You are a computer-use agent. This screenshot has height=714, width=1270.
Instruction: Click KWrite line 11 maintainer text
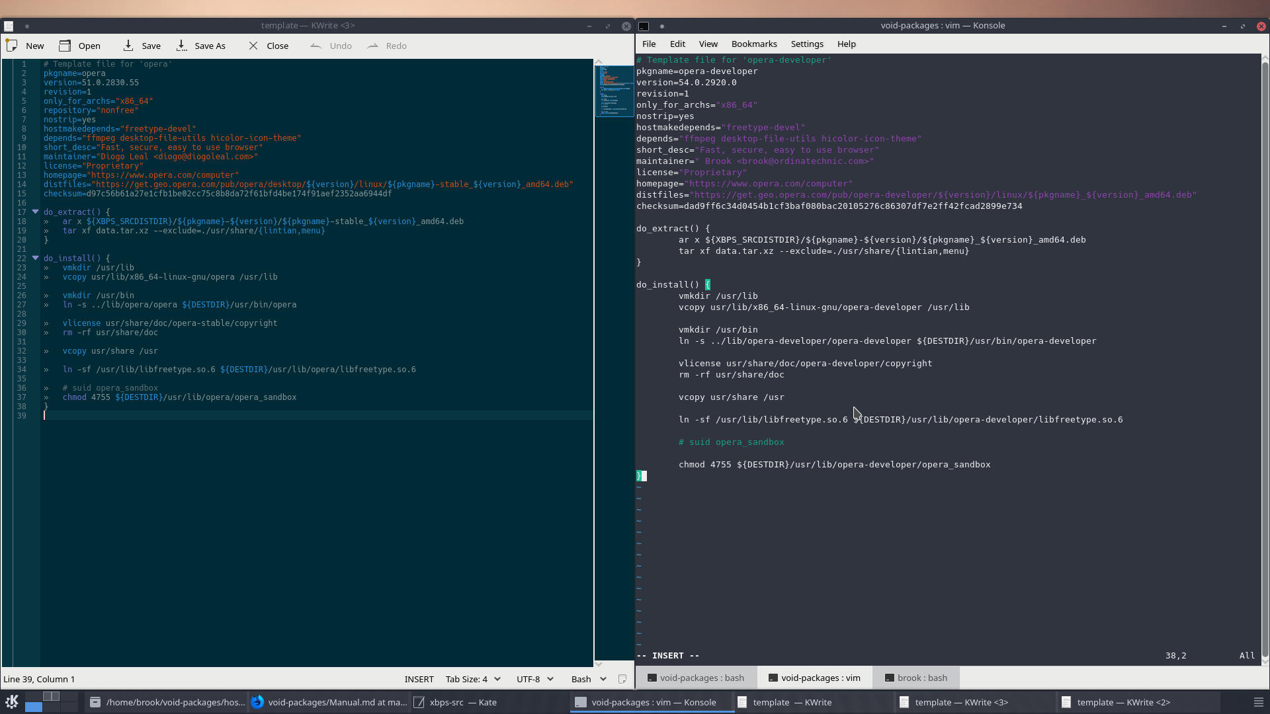(x=151, y=157)
